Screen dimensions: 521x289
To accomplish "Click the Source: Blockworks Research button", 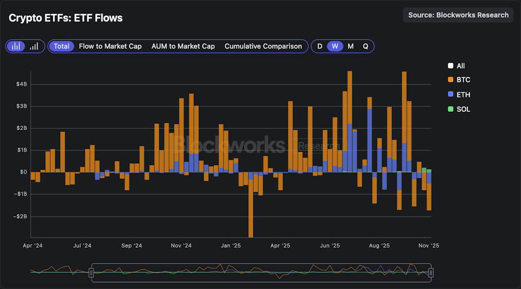I will point(458,15).
